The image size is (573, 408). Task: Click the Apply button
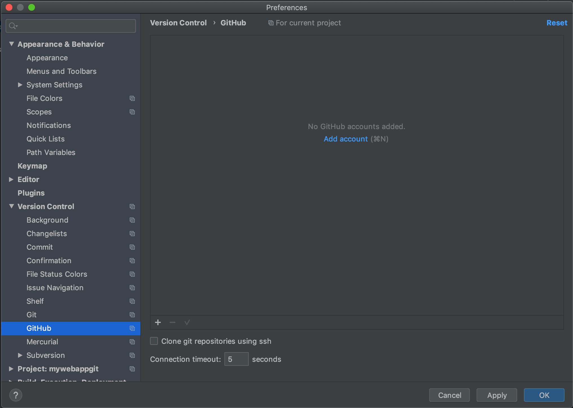click(497, 395)
